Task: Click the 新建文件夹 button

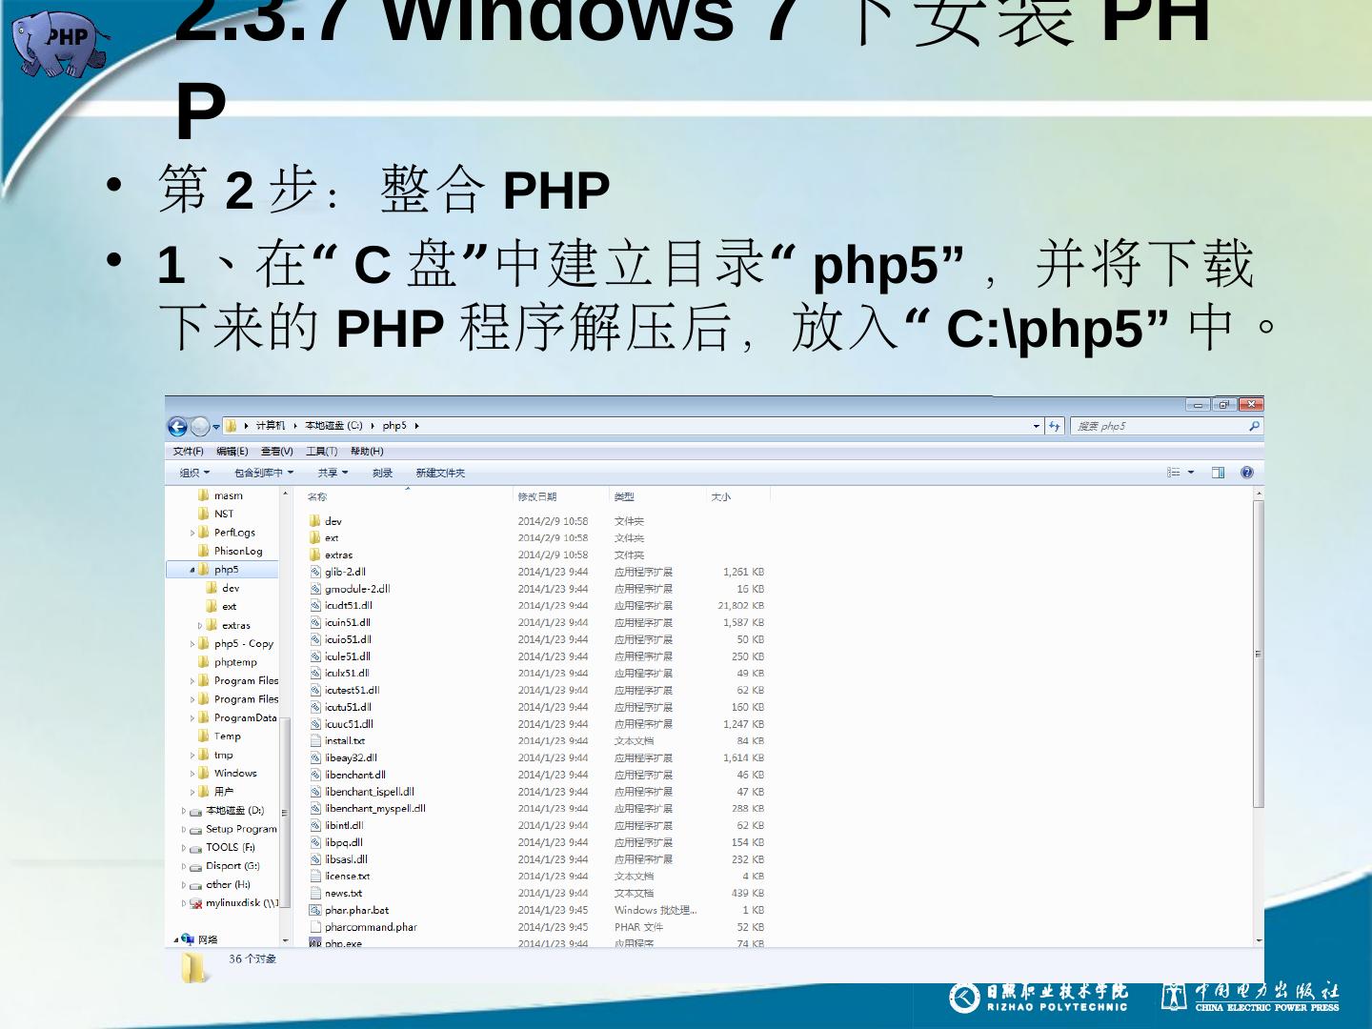Action: click(440, 473)
